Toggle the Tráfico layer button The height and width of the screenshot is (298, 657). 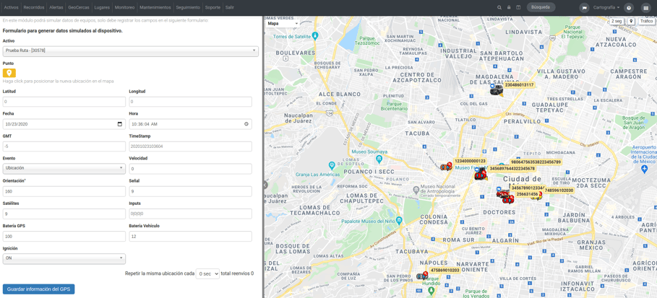pos(645,21)
